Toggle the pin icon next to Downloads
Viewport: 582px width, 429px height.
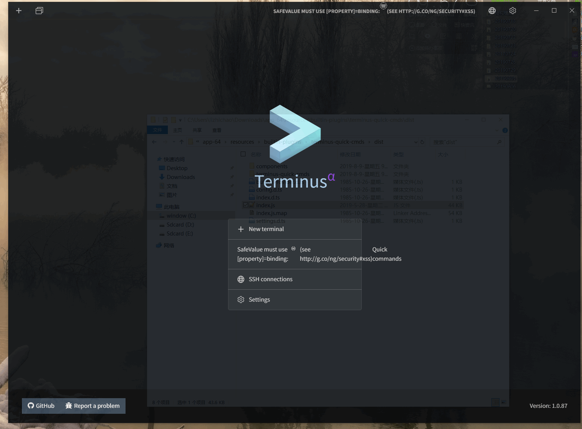[231, 177]
